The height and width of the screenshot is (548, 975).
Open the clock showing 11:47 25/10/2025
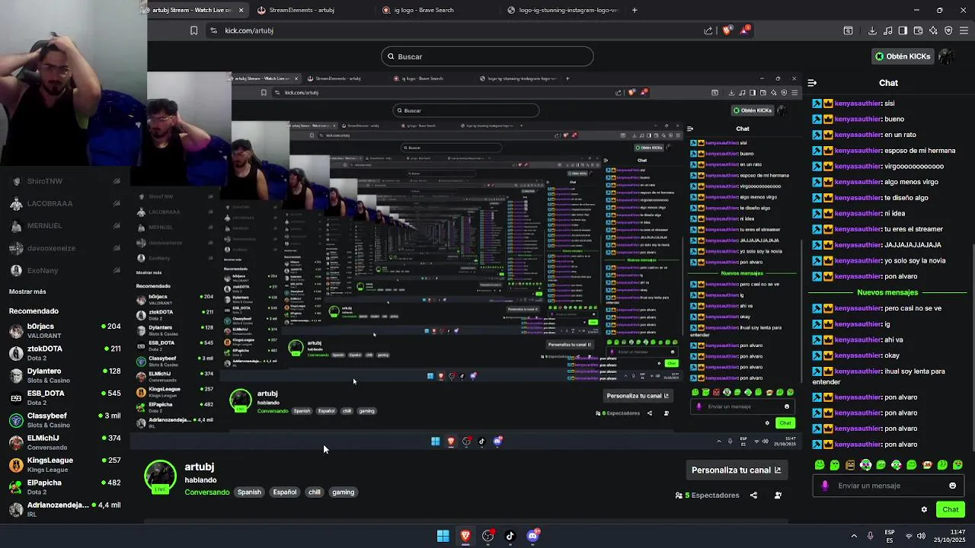point(949,536)
